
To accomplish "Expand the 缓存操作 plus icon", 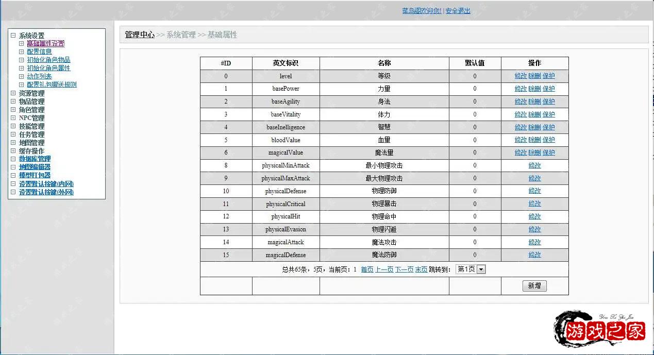I will click(x=13, y=151).
